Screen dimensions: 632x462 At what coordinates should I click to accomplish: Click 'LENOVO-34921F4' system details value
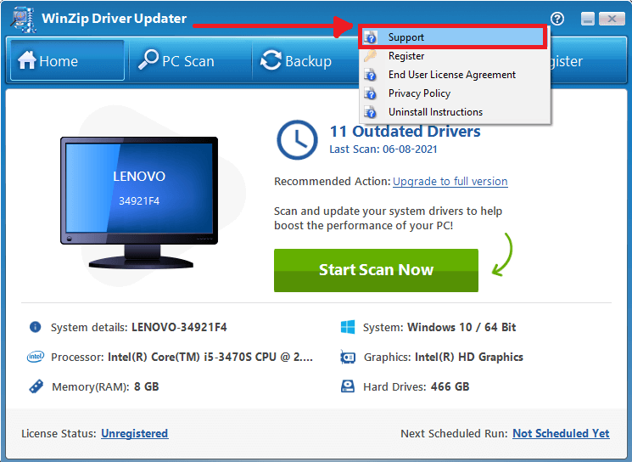tap(179, 327)
